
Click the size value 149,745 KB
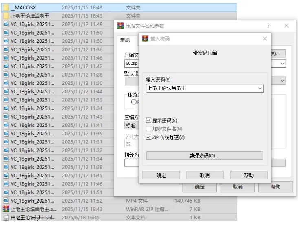coord(188,201)
